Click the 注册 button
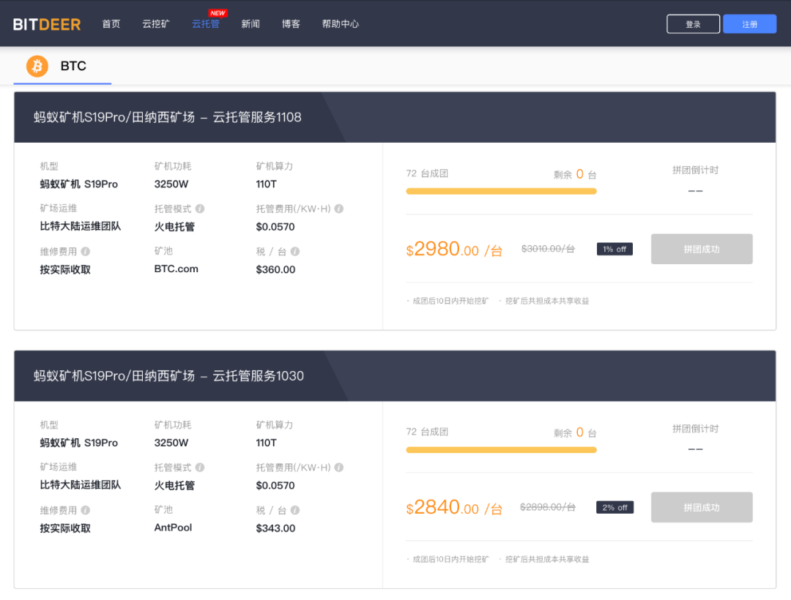Image resolution: width=791 pixels, height=600 pixels. (x=750, y=24)
